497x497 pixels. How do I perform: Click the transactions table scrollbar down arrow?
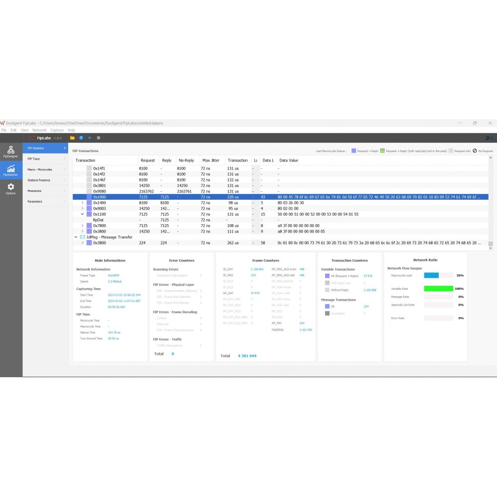tap(491, 248)
